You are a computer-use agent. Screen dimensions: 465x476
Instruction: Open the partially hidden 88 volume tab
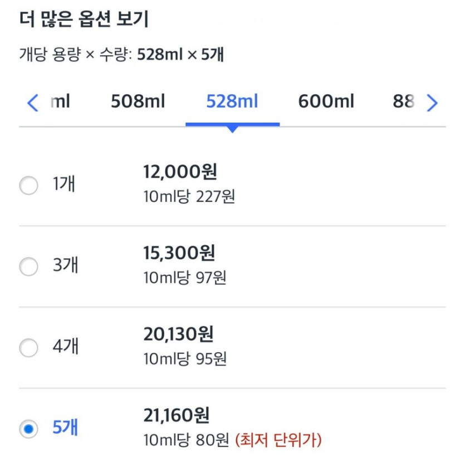click(x=403, y=103)
